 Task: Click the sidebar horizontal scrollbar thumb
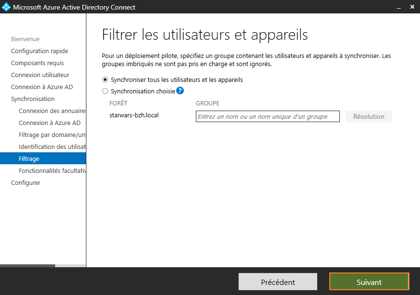[x=27, y=266]
